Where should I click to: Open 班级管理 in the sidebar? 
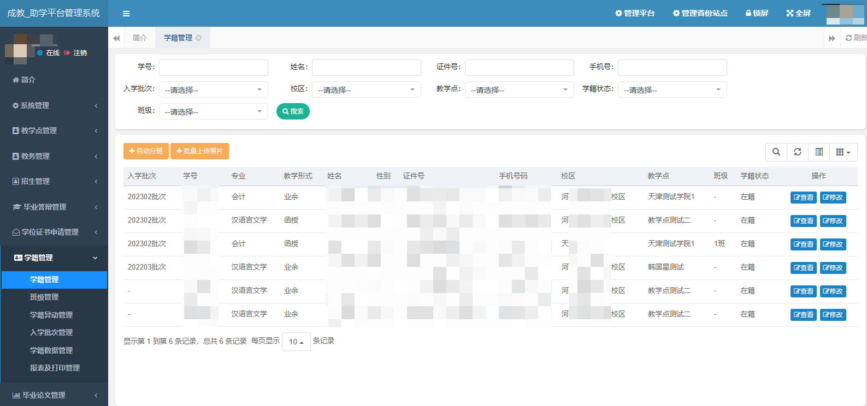pos(44,297)
